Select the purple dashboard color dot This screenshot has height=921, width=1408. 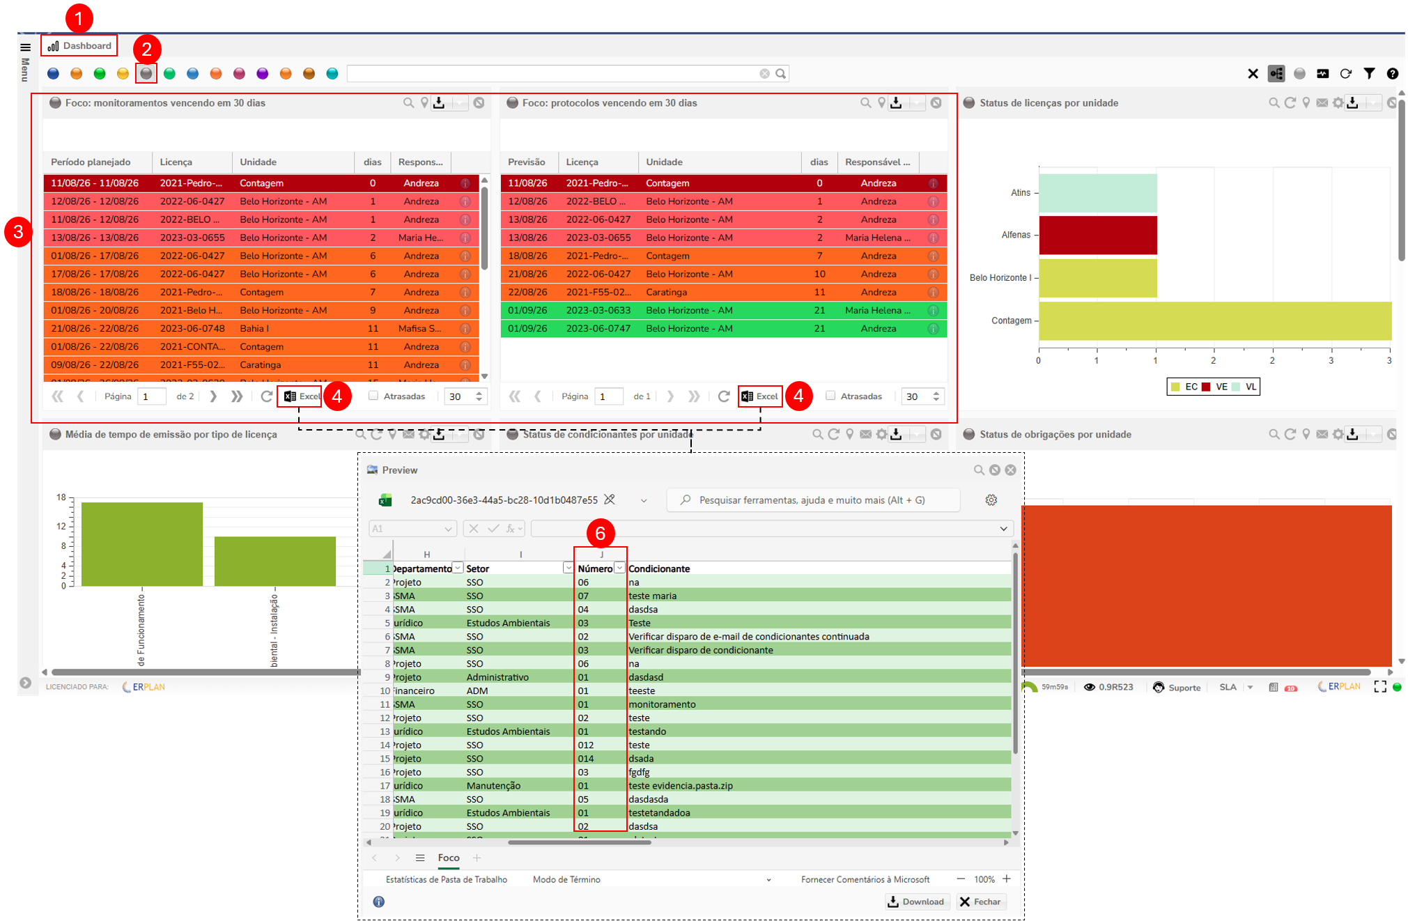(x=263, y=73)
